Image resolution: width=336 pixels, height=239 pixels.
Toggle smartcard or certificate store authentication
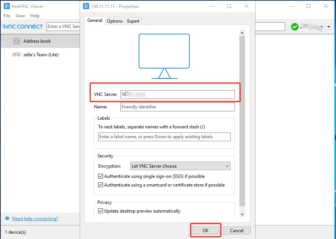(101, 185)
